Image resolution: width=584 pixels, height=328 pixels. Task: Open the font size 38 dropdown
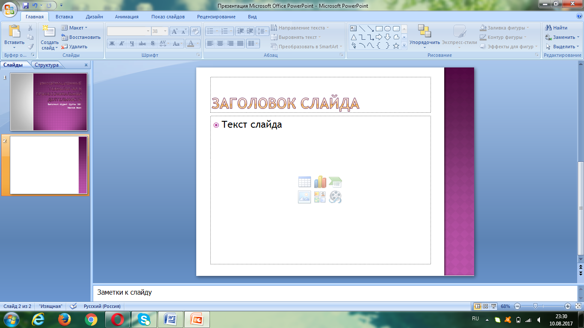(x=165, y=31)
